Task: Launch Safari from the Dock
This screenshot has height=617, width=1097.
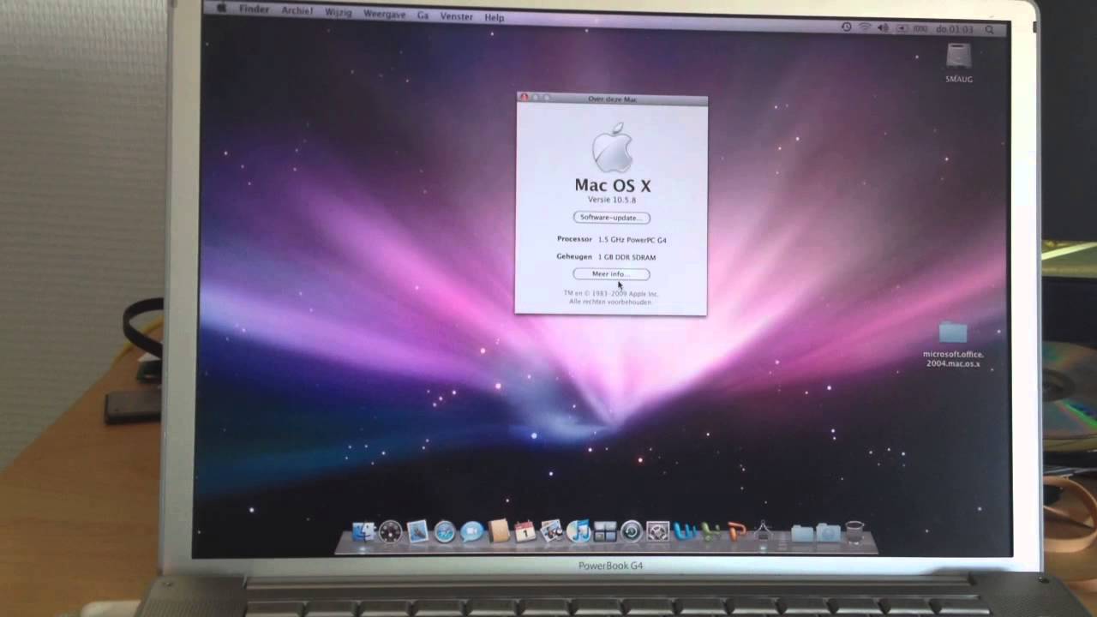Action: coord(445,532)
